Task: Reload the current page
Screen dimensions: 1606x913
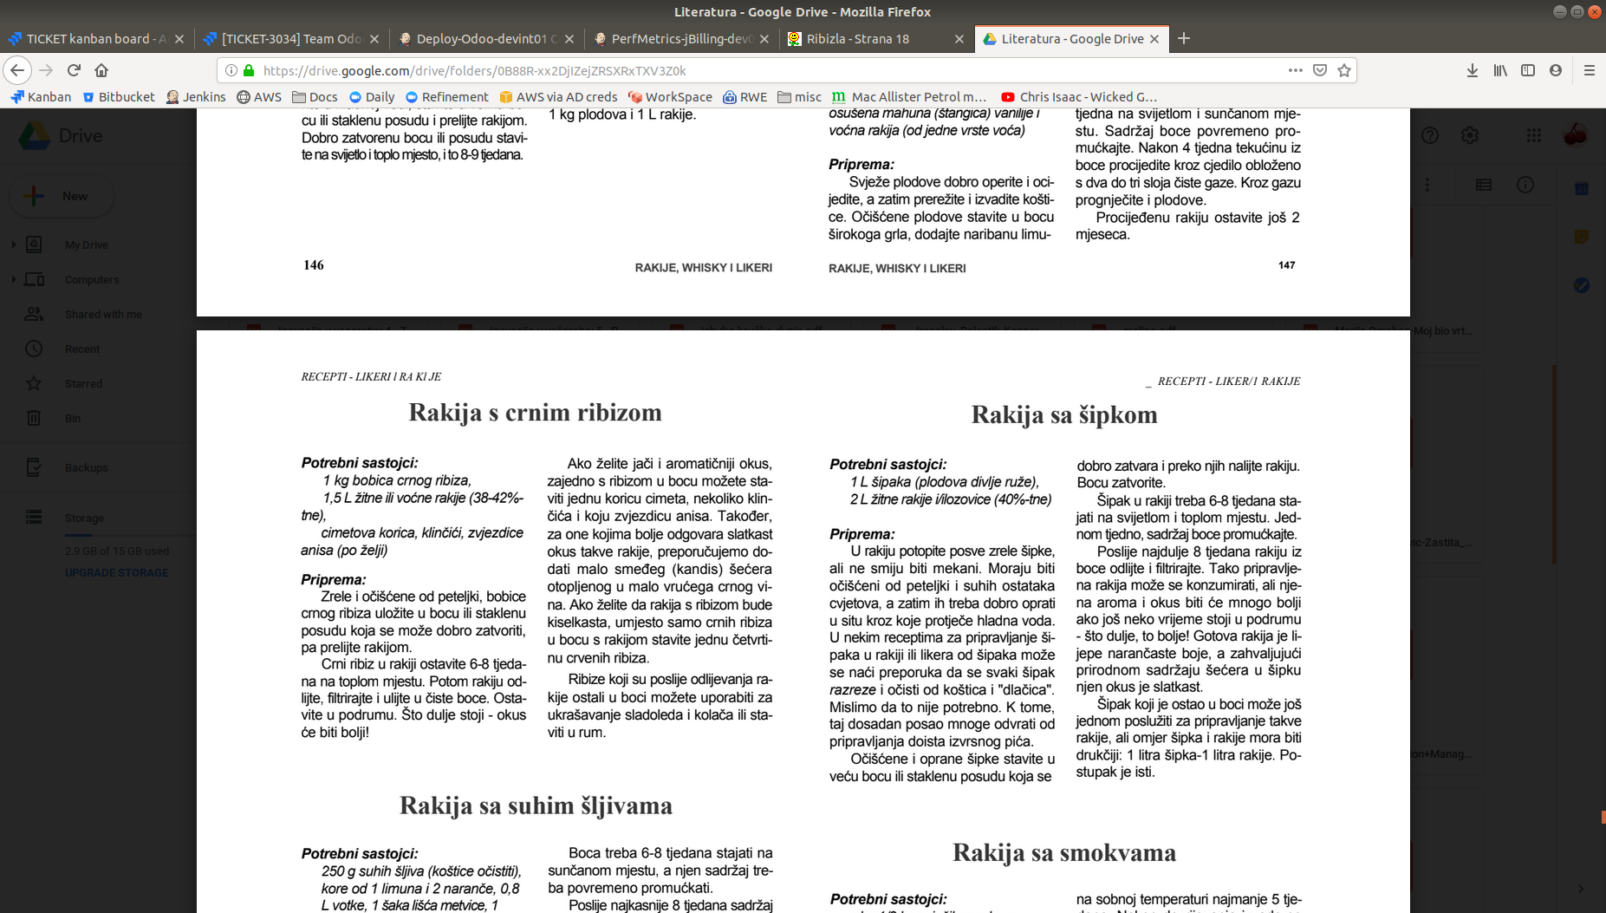Action: click(74, 70)
